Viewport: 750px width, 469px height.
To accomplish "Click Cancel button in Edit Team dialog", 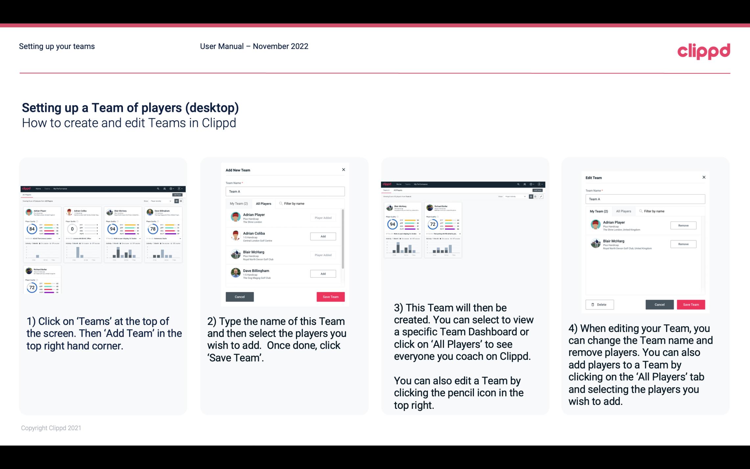I will (x=659, y=304).
